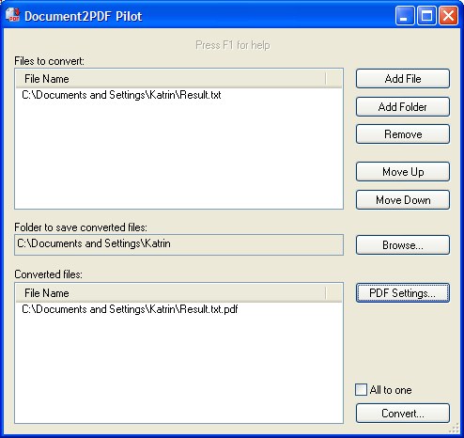Image resolution: width=464 pixels, height=438 pixels.
Task: Click the Move Up button
Action: [403, 172]
